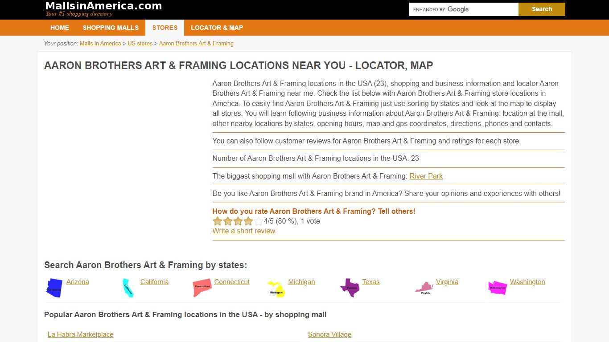Click the Search button
The width and height of the screenshot is (609, 342).
tap(542, 9)
